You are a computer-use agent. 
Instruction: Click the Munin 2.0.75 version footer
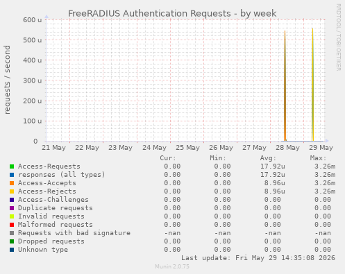pyautogui.click(x=172, y=266)
